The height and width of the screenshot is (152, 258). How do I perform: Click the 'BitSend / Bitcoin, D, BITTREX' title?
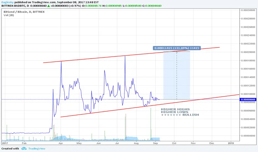coord(24,12)
